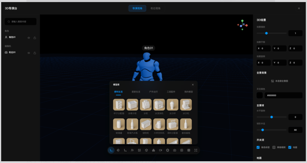307x163 pixels.
Task: Click the 球形半径 value field showing 60
Action: 295,130
